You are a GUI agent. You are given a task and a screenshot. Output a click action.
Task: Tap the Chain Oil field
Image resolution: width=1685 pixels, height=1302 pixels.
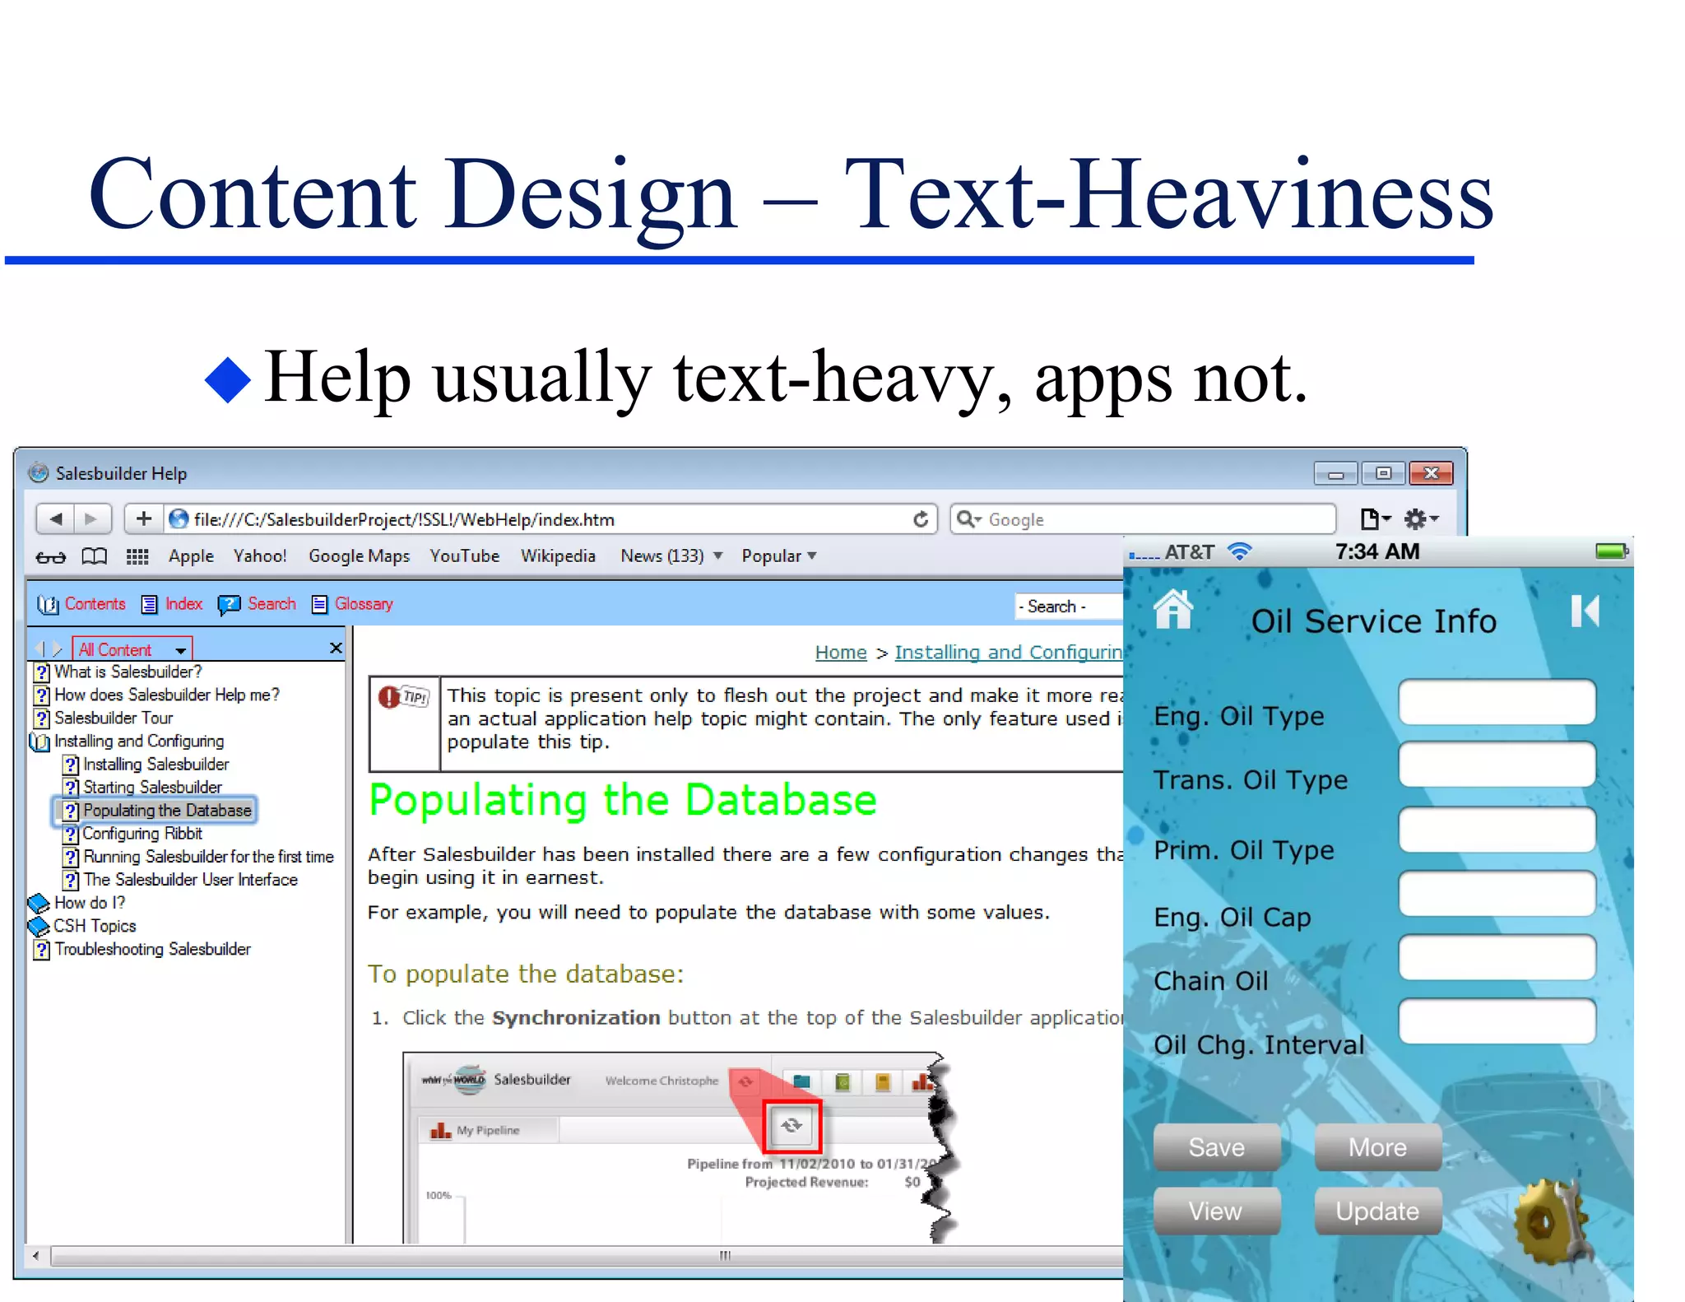point(1497,957)
